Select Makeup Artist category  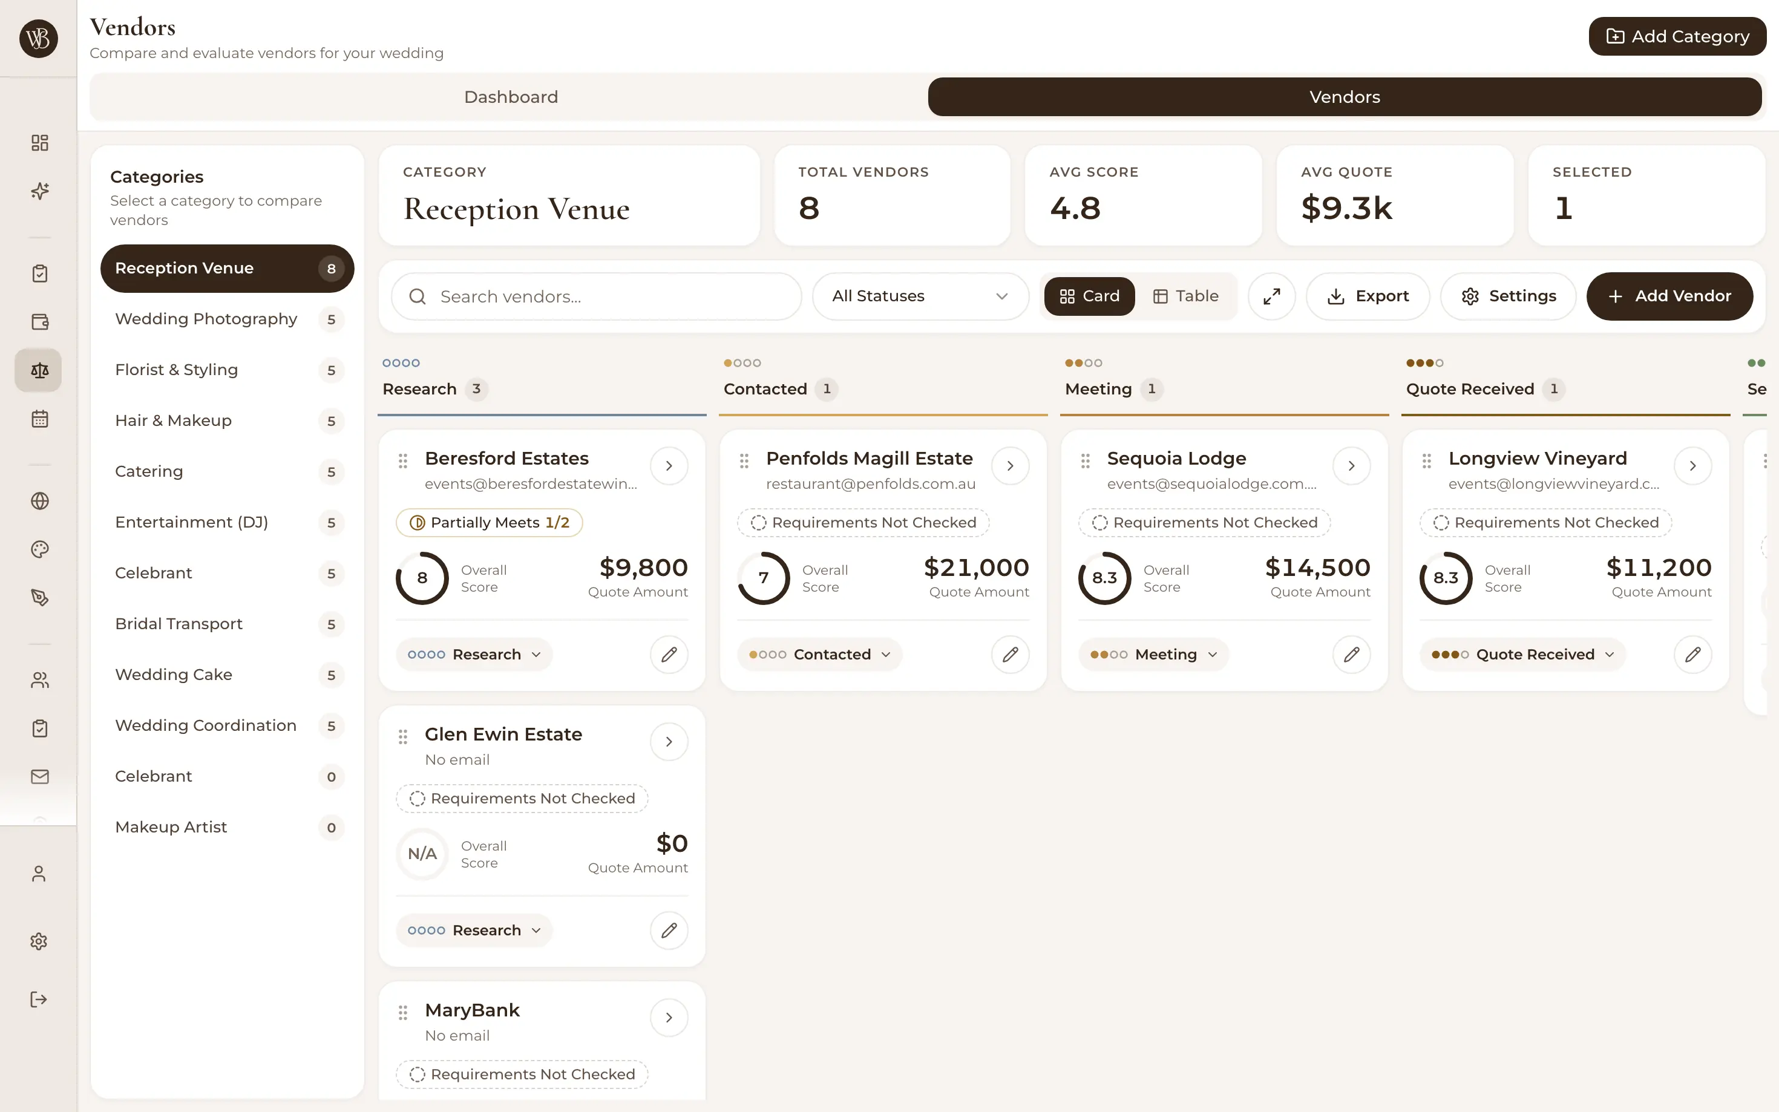(228, 828)
